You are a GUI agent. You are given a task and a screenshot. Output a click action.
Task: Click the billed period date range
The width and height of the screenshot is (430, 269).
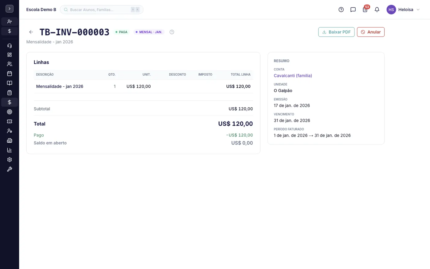click(x=312, y=135)
